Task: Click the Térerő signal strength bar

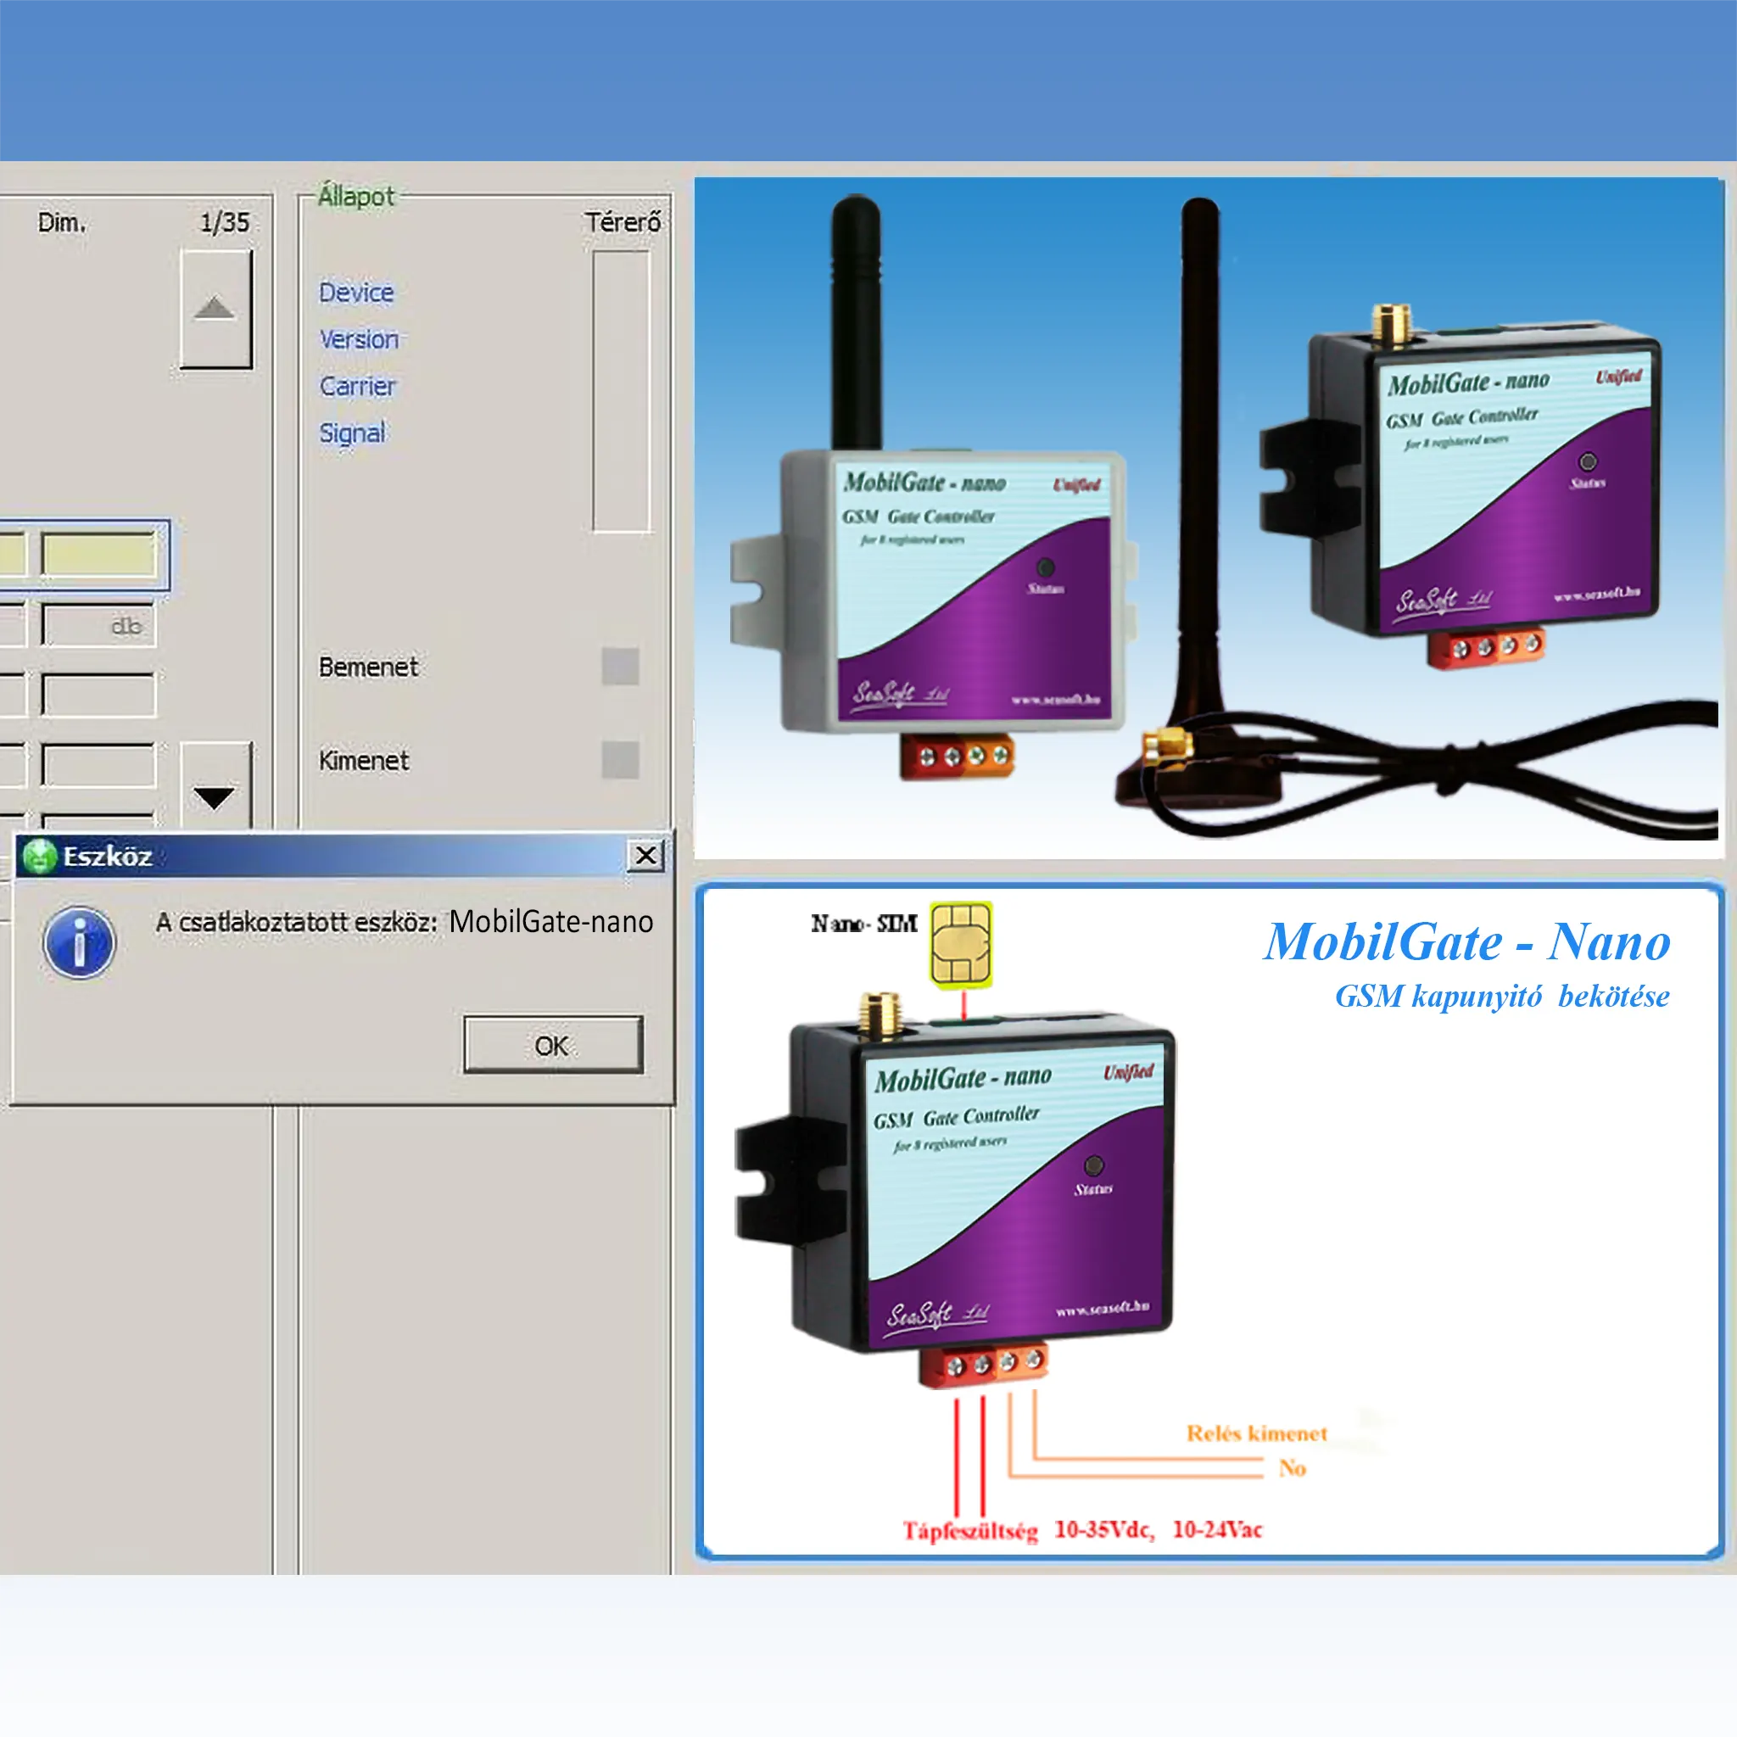Action: point(621,391)
